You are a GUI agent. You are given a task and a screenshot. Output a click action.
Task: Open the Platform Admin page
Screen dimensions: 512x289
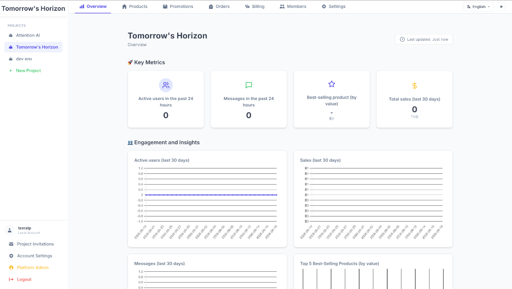[33, 267]
